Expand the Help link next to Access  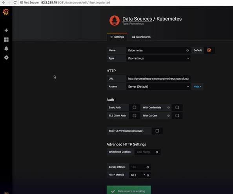click(197, 87)
